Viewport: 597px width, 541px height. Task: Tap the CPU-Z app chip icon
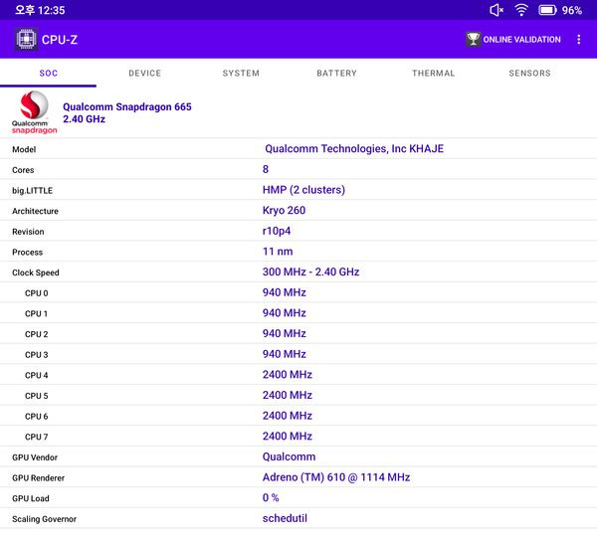(x=26, y=39)
